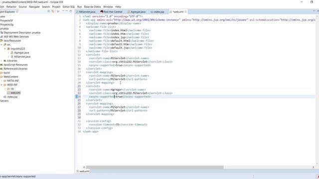Screen dimensions: 319x179
Task: Expand MiServlet.java node in tree
Action: click(x=8, y=57)
